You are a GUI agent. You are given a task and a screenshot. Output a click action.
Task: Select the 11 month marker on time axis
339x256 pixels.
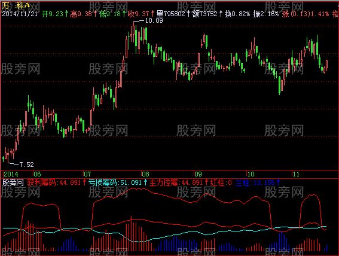296,174
